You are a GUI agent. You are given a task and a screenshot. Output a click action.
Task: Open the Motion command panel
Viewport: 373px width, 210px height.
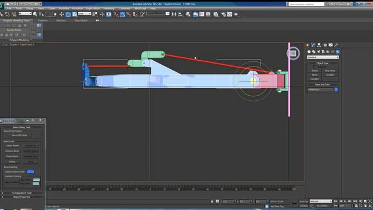point(325,45)
